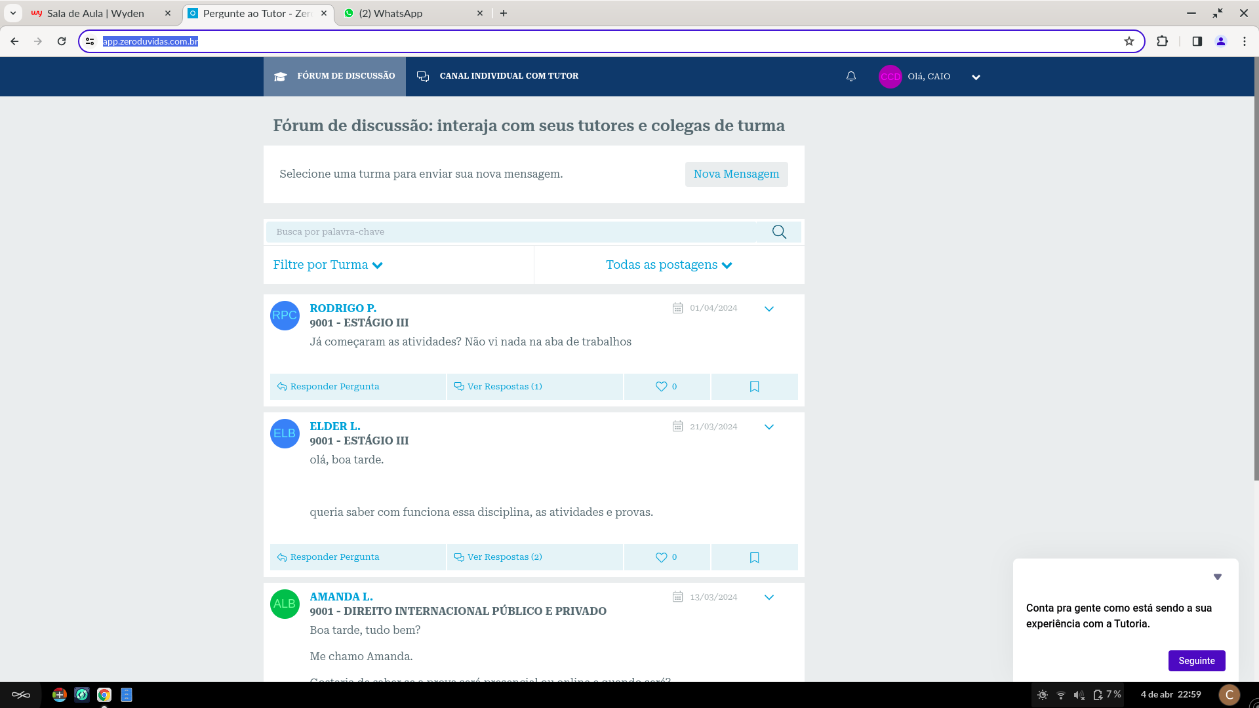
Task: Click the keyword search input field
Action: [511, 232]
